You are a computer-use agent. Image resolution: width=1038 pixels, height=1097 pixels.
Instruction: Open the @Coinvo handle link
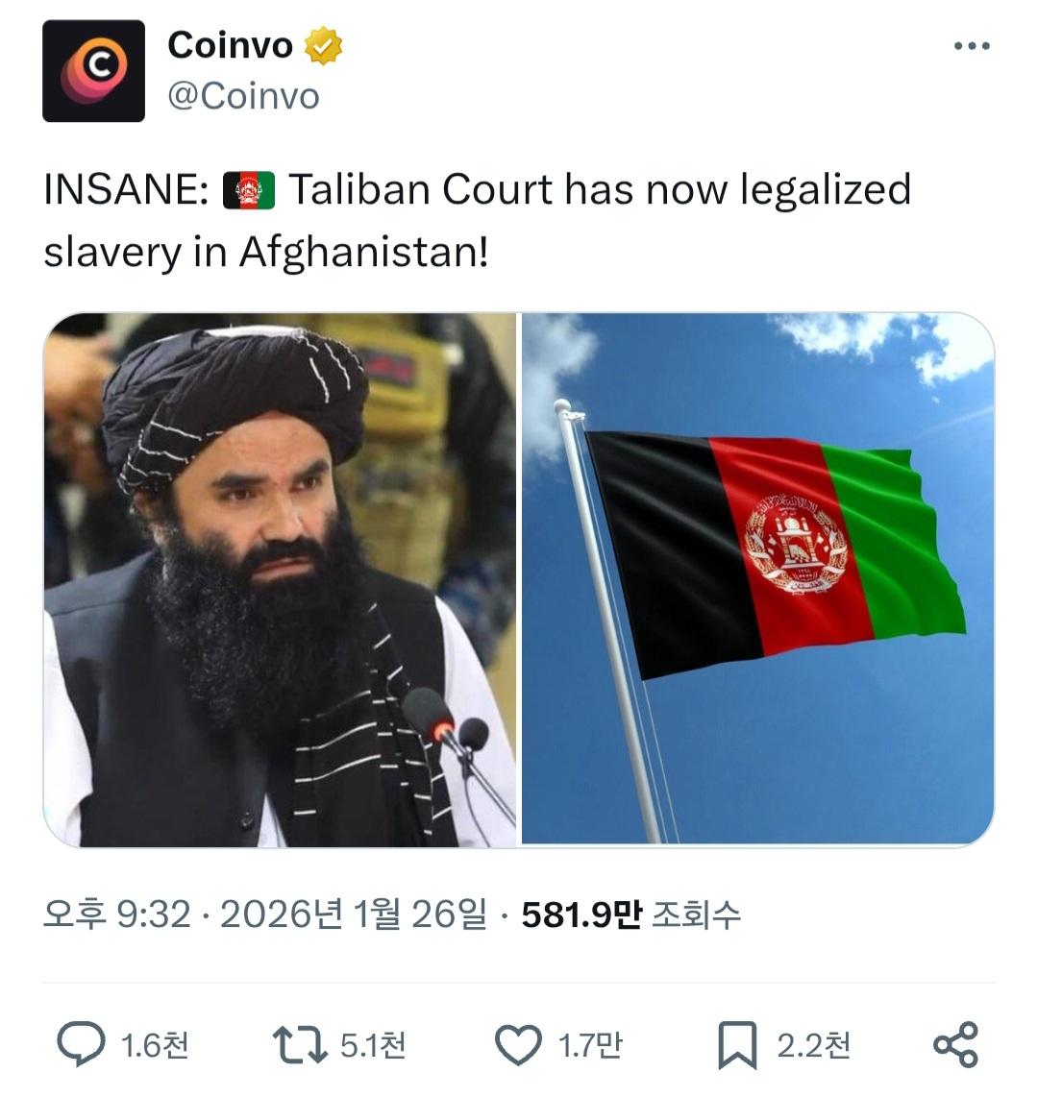pos(243,96)
